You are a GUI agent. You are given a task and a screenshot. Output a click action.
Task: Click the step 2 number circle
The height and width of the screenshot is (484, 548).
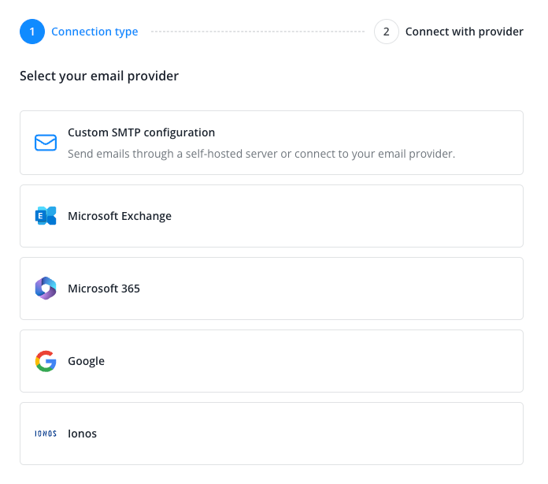click(x=387, y=32)
